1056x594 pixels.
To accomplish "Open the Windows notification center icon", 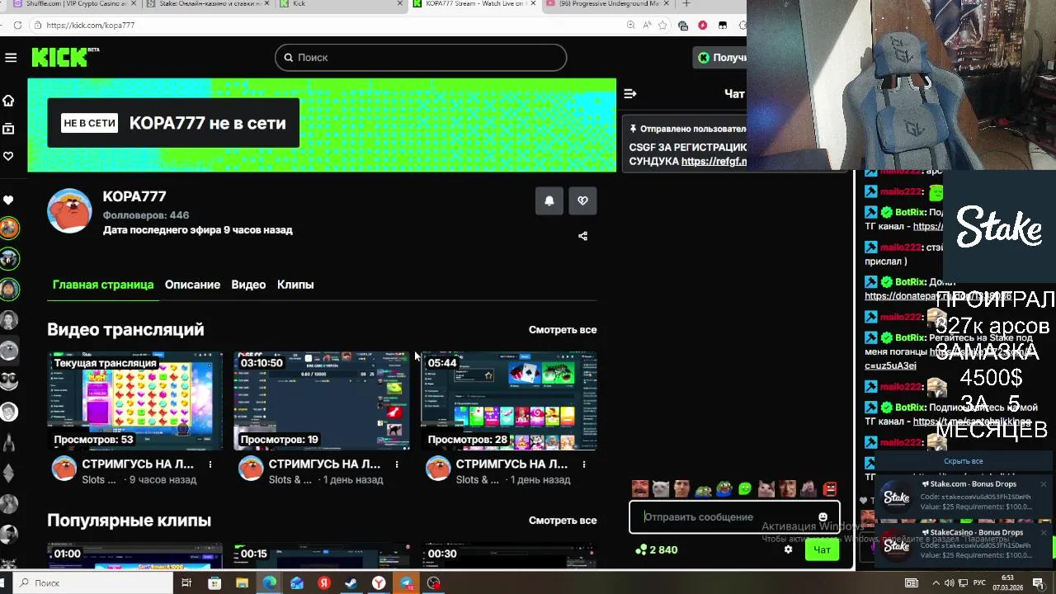I will click(x=1039, y=583).
